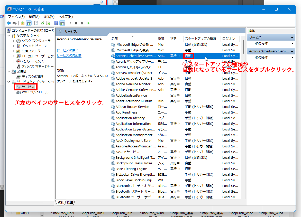The height and width of the screenshot is (217, 301).
Task: Refresh the services list via toolbar icon
Action: [42, 23]
